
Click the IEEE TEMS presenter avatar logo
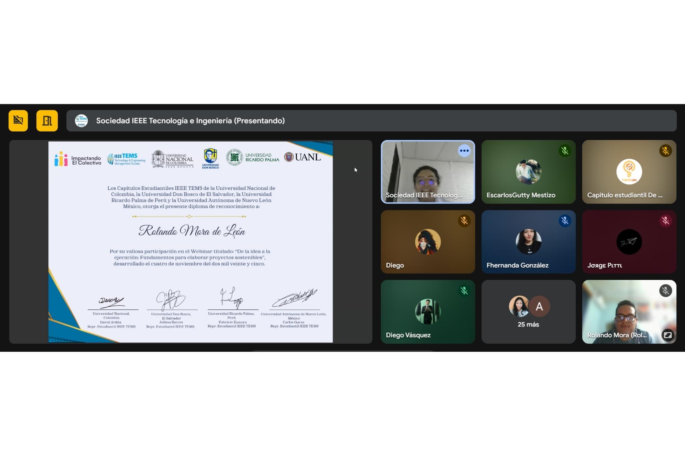[81, 121]
